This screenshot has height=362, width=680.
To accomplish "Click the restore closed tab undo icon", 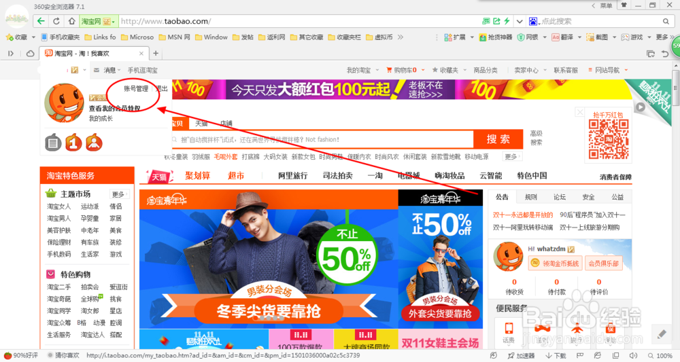I will (665, 53).
